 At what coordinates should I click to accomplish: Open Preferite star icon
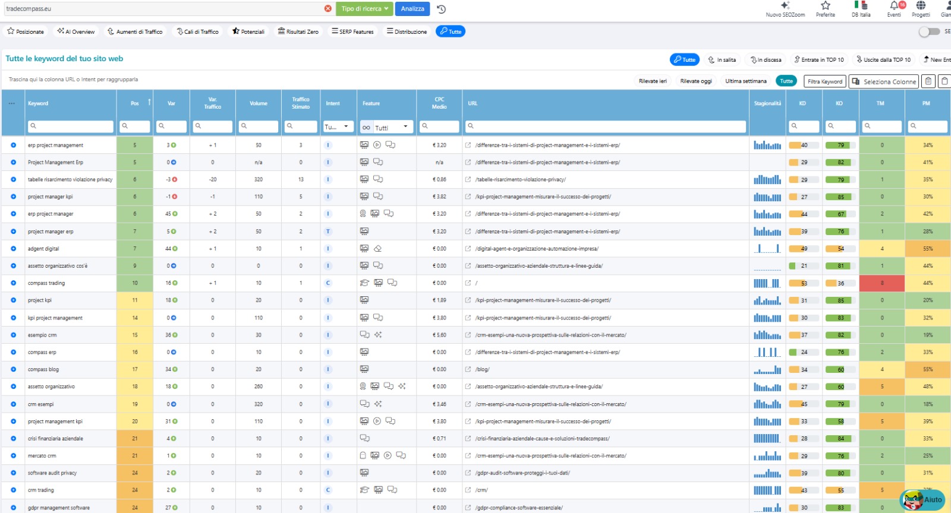[x=825, y=9]
